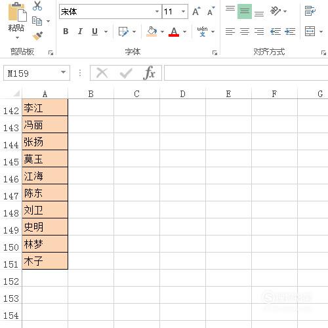Viewport: 328px width, 328px height.
Task: Click the Wrap Text icon
Action: (310, 11)
